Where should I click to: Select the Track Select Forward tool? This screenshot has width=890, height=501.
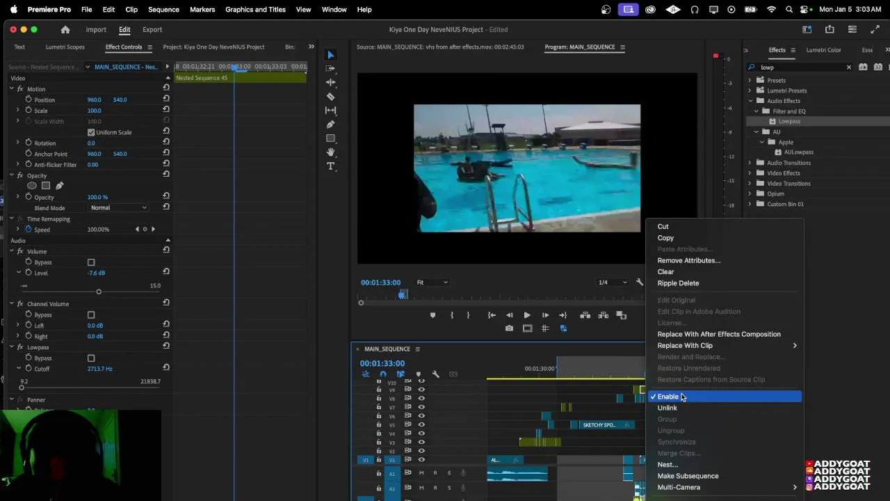tap(330, 68)
